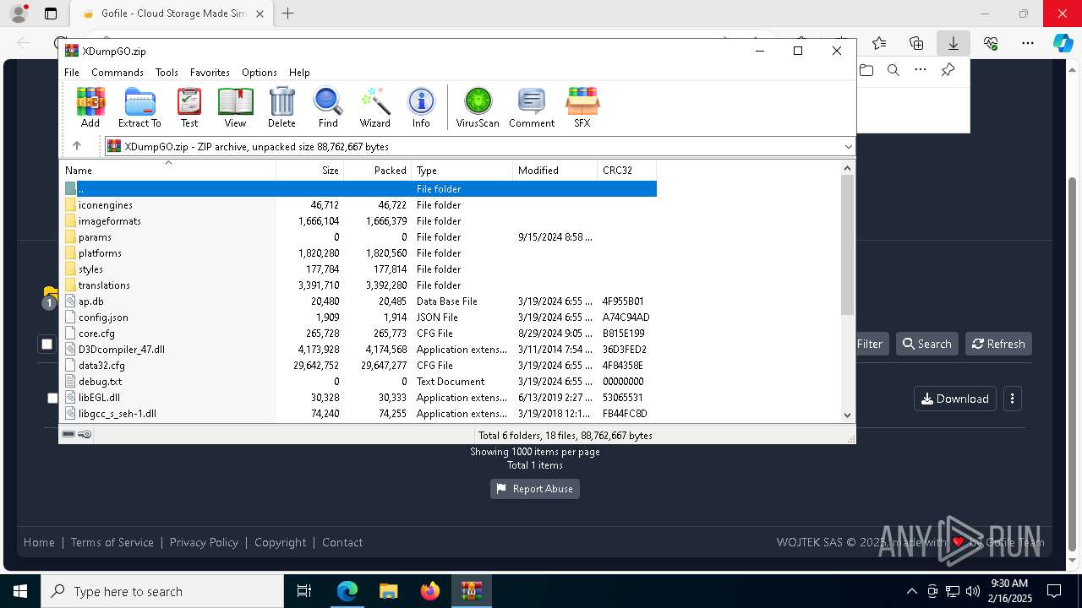Image resolution: width=1082 pixels, height=608 pixels.
Task: Click the View file icon
Action: (x=235, y=107)
